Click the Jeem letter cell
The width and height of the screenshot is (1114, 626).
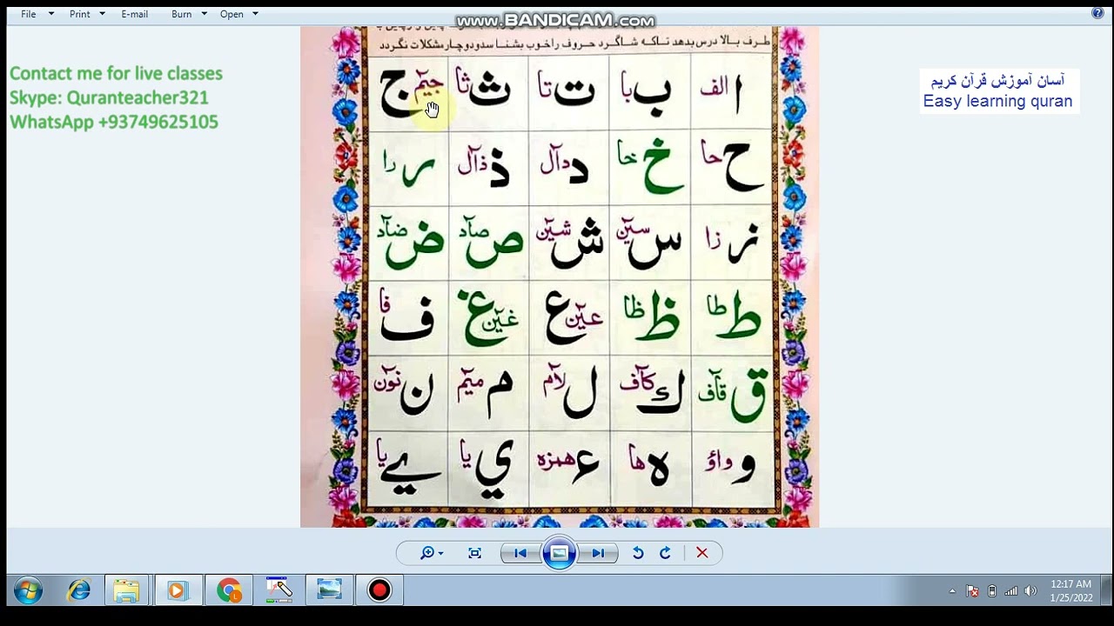408,93
